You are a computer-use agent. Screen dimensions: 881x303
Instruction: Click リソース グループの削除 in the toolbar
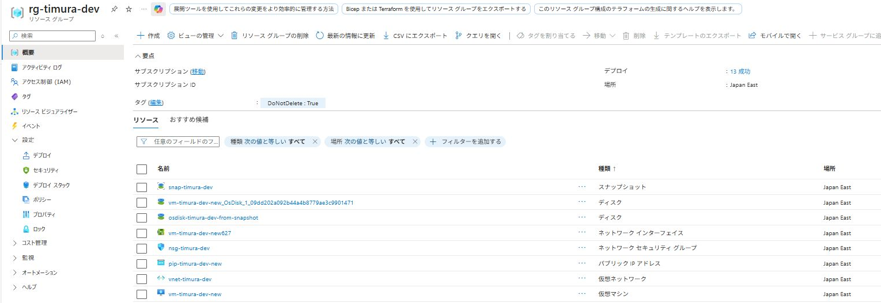270,36
